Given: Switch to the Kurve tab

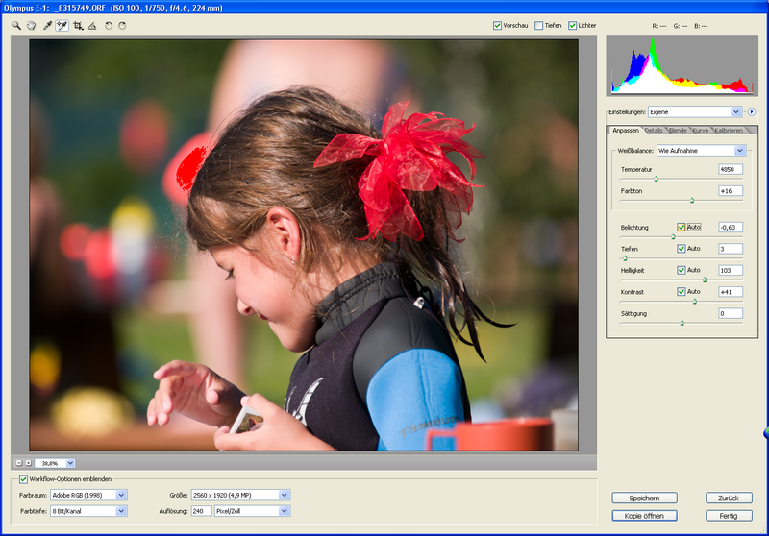Looking at the screenshot, I should coord(701,130).
